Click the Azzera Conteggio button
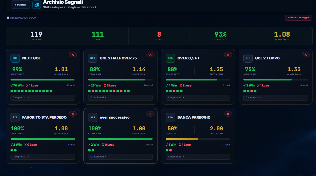 (298, 18)
